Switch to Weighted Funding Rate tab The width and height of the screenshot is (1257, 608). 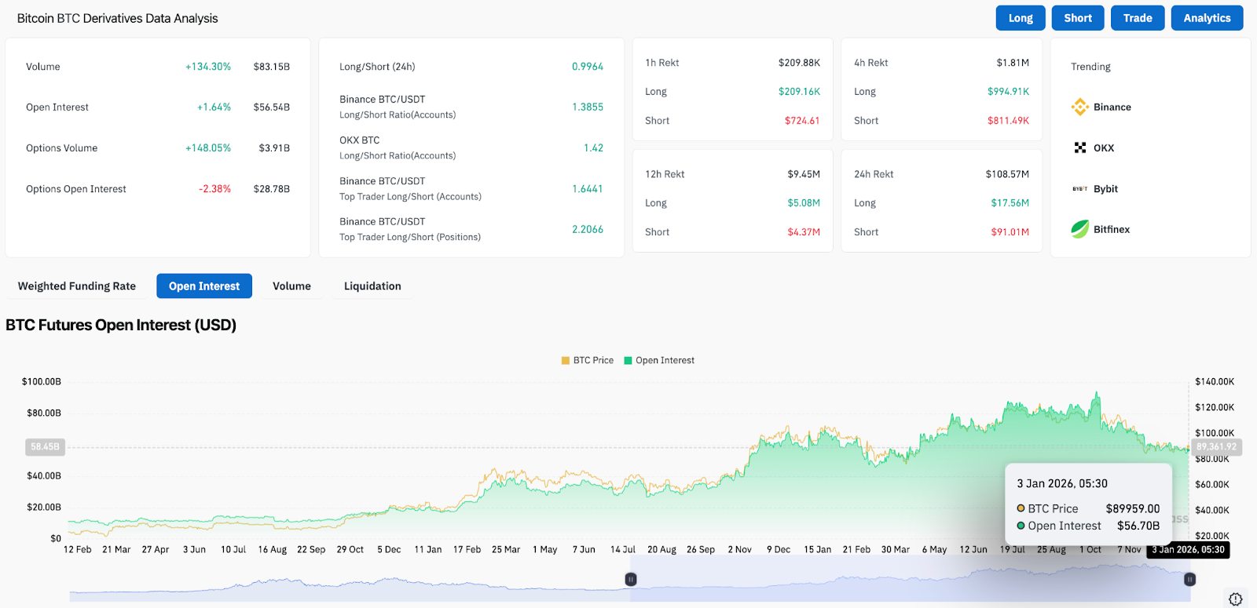point(77,286)
